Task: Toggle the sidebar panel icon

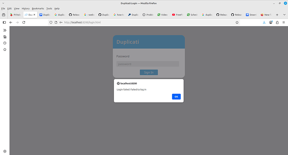Action: [x=5, y=22]
